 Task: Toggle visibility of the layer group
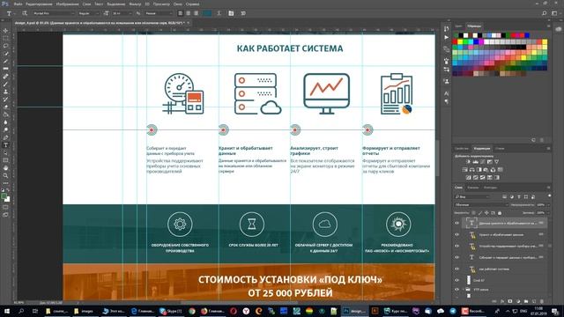[x=456, y=290]
